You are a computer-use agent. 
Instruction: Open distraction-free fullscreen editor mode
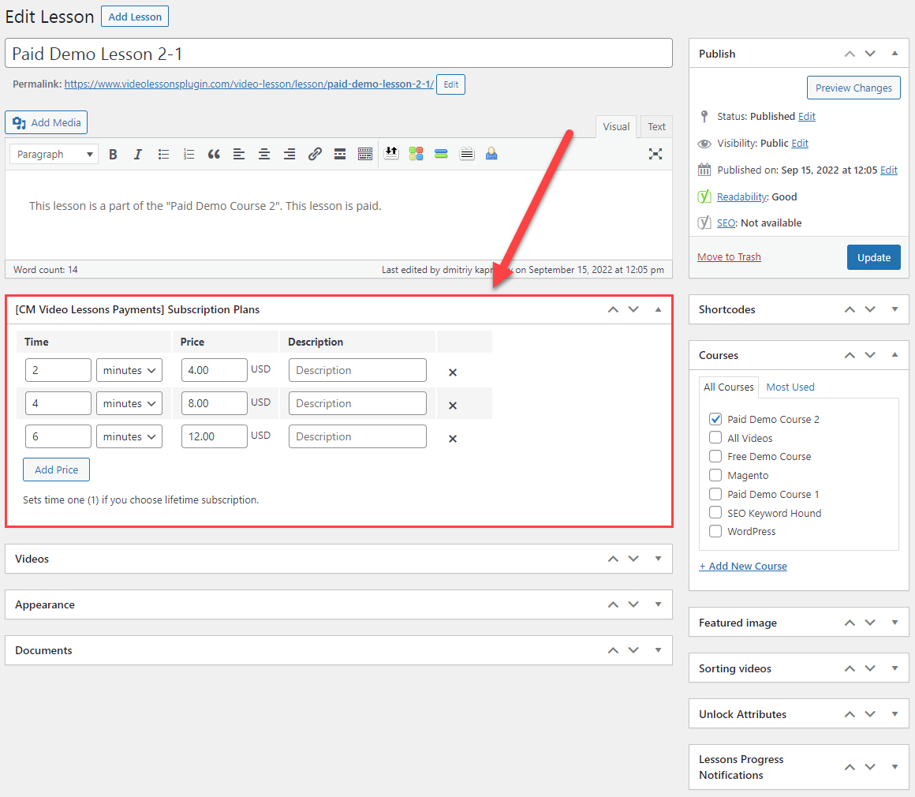(x=655, y=154)
